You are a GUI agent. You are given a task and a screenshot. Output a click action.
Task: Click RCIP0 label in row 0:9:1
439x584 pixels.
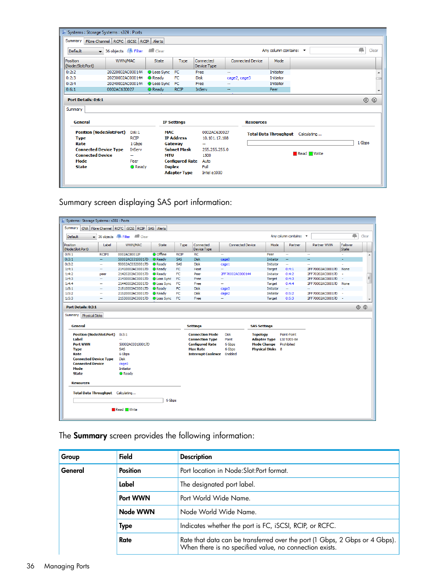pos(104,254)
